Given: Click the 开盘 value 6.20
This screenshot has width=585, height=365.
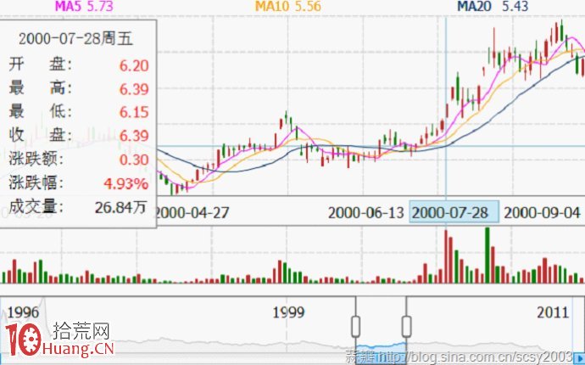Looking at the screenshot, I should coord(134,65).
